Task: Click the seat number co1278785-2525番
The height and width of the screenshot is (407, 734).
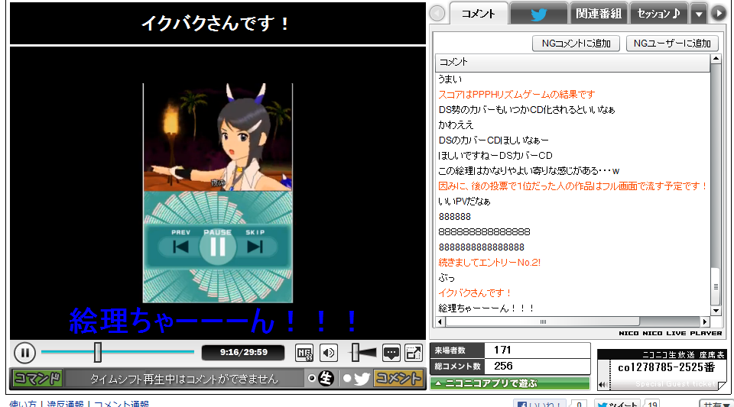Action: 667,368
